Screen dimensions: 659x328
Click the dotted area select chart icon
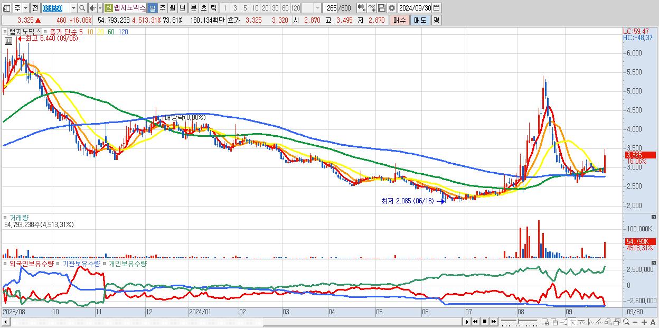563,322
